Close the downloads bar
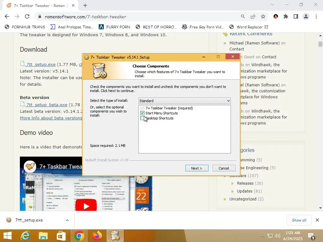This screenshot has width=323, height=242. pos(317,220)
